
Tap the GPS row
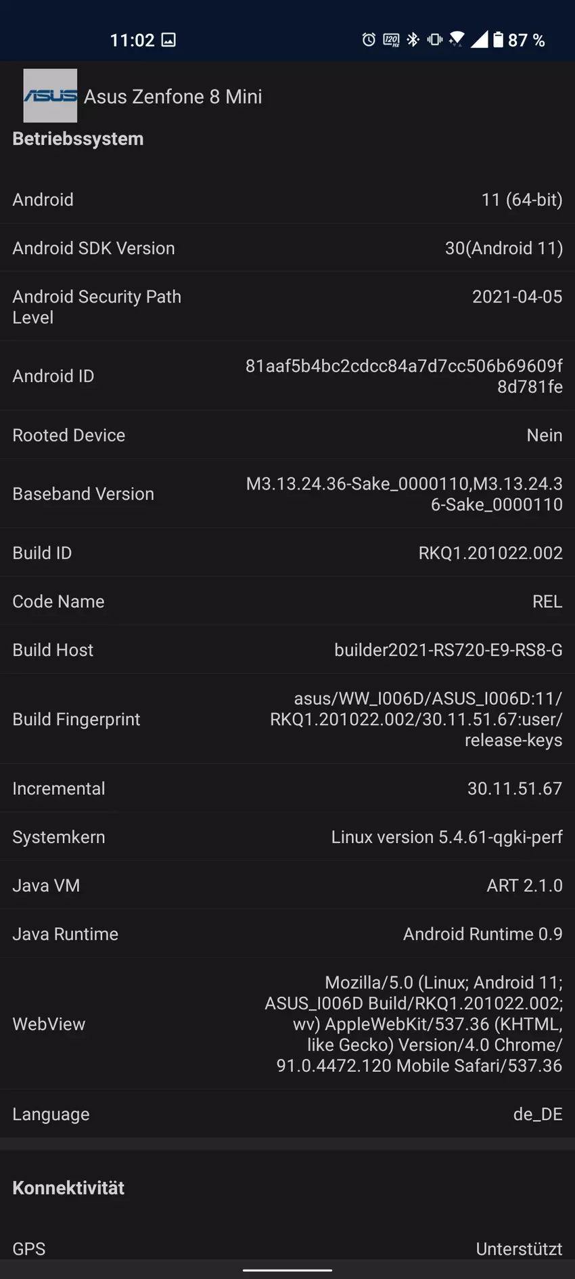pyautogui.click(x=287, y=1249)
